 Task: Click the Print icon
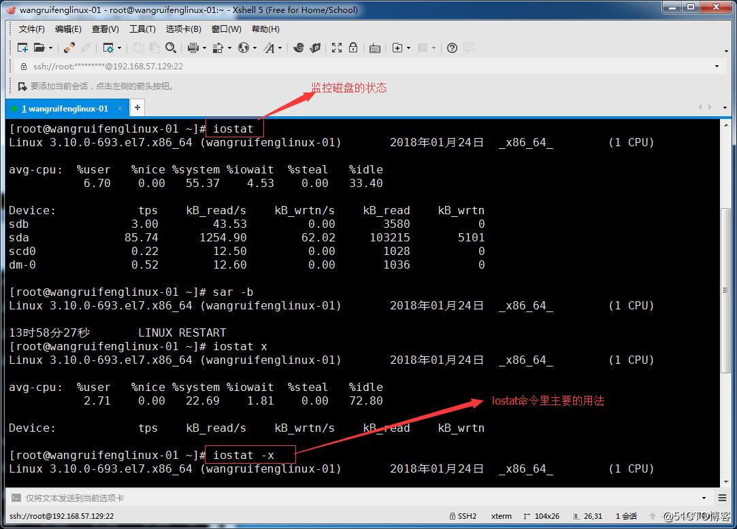(193, 48)
